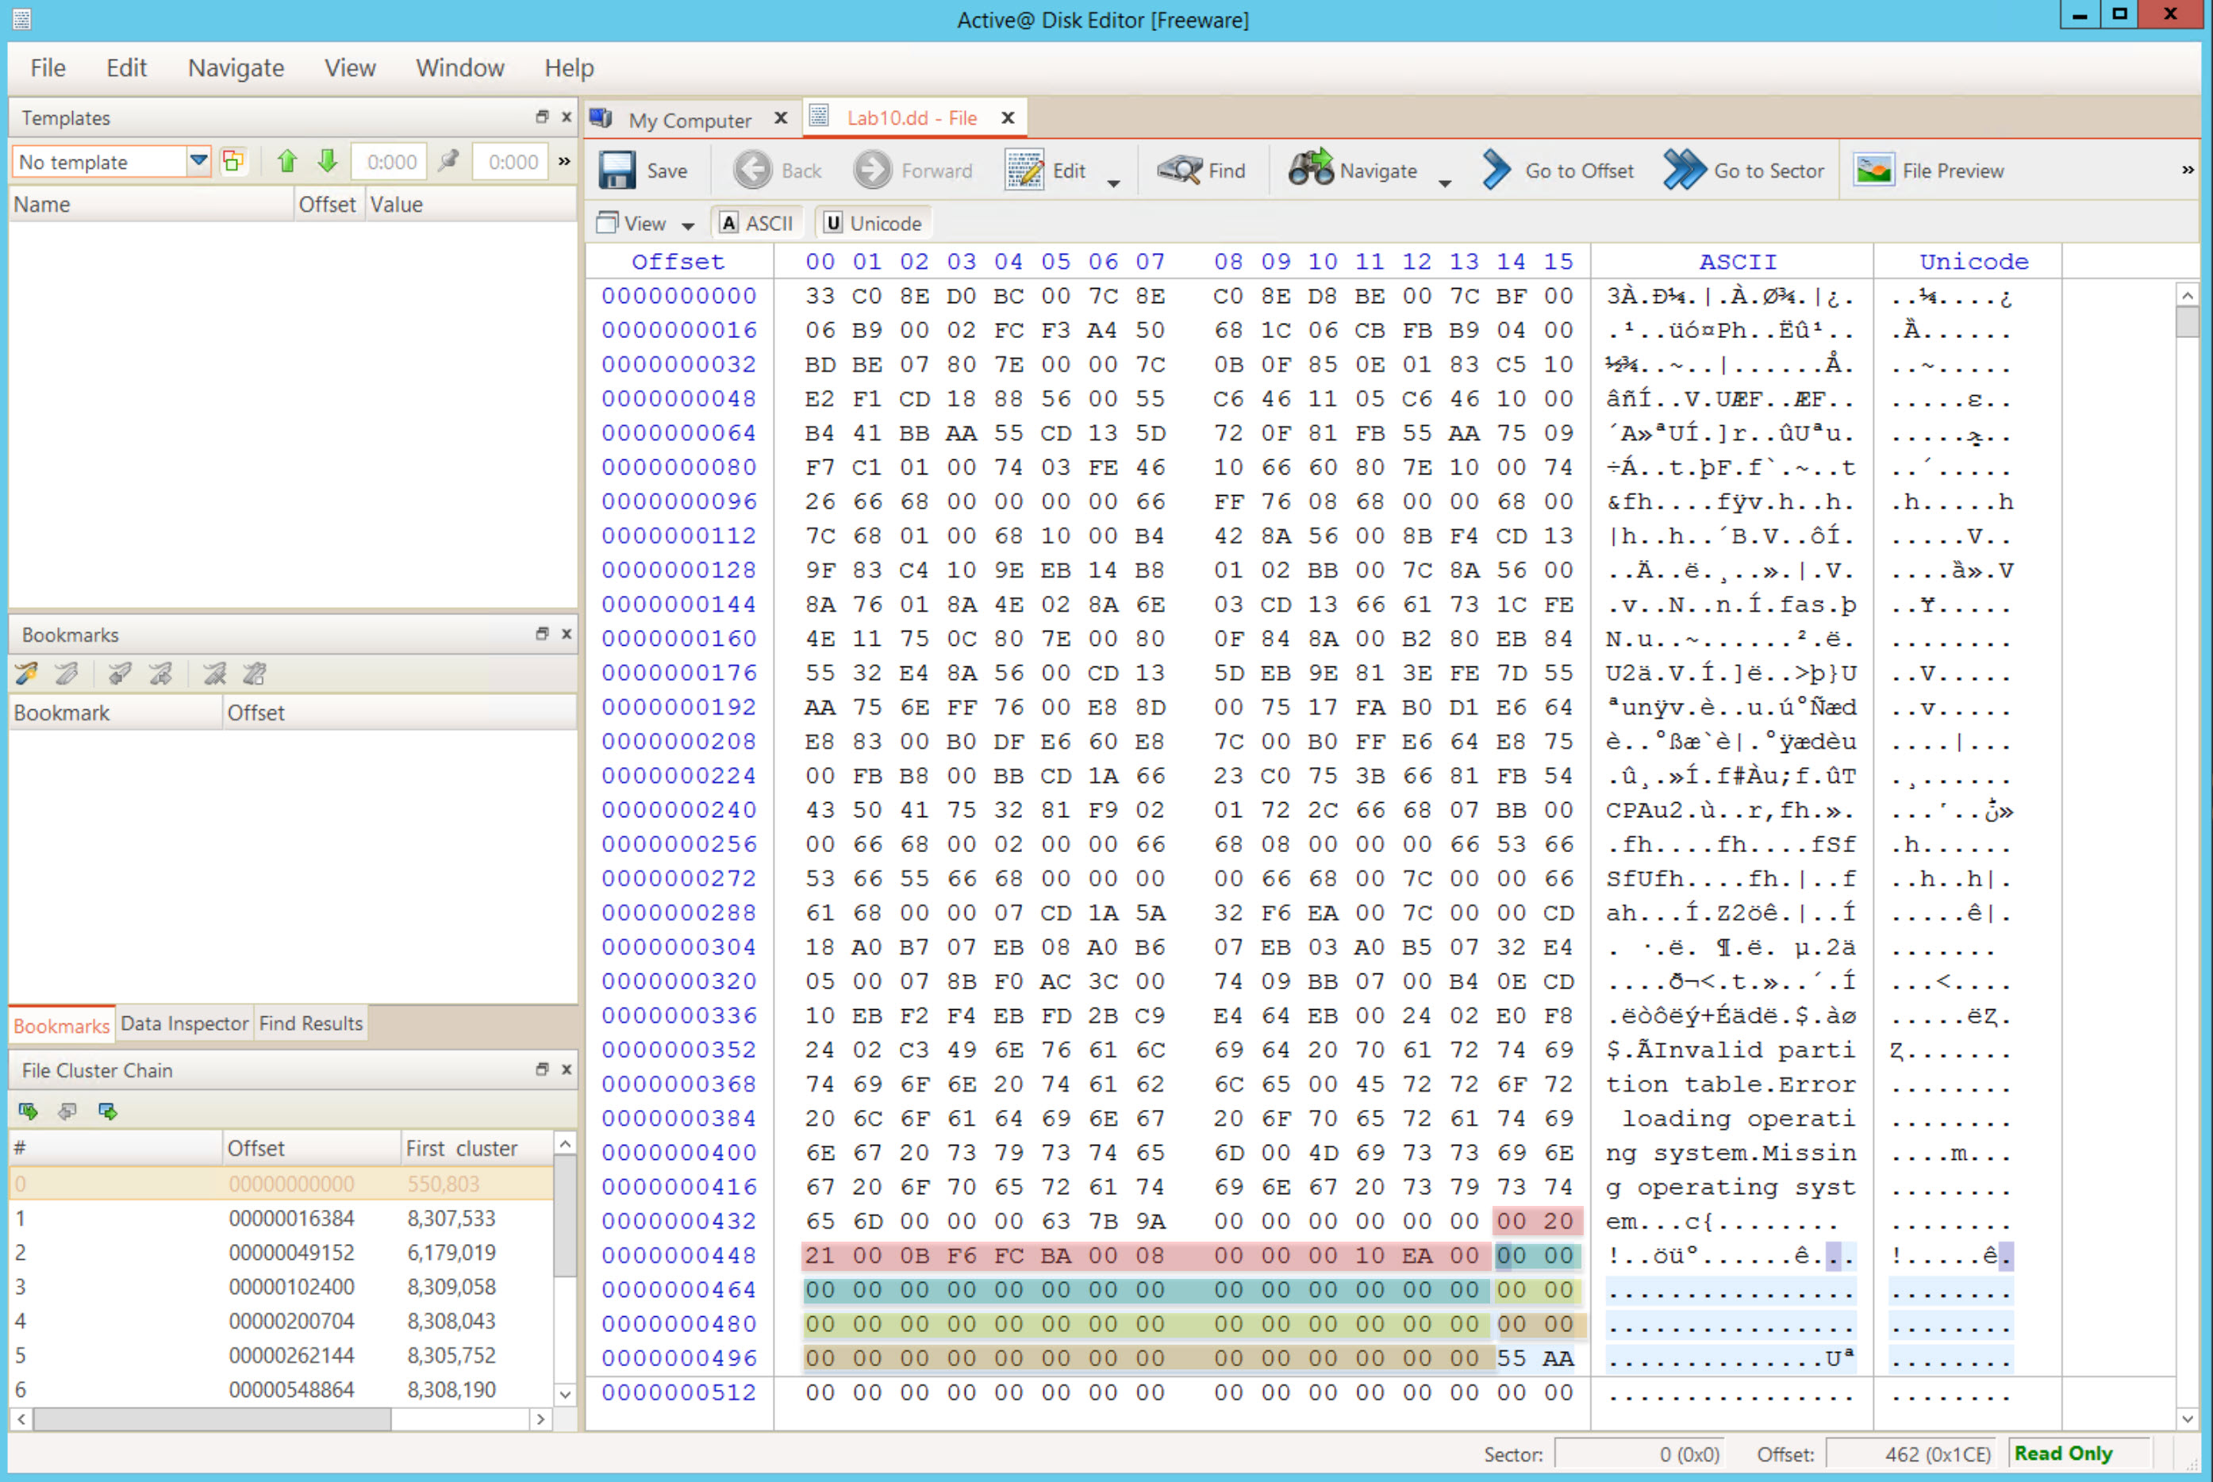
Task: Switch to the Data Inspector tab
Action: pyautogui.click(x=184, y=1023)
